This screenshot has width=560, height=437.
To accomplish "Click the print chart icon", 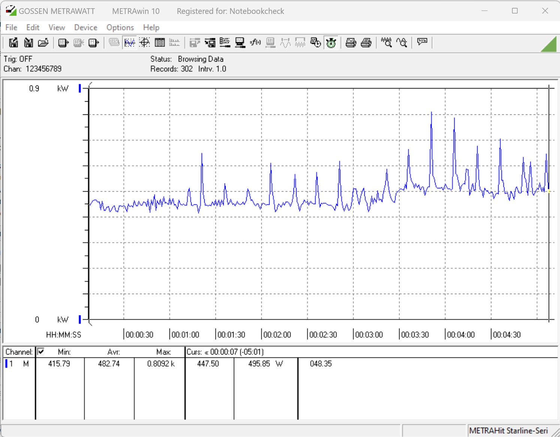I will [x=351, y=43].
